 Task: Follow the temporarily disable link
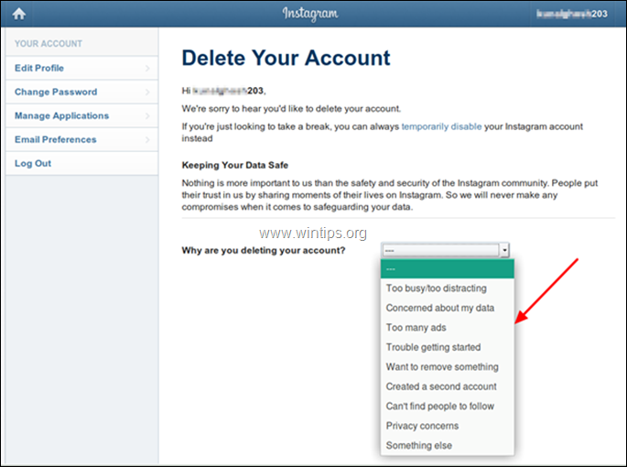tap(441, 127)
